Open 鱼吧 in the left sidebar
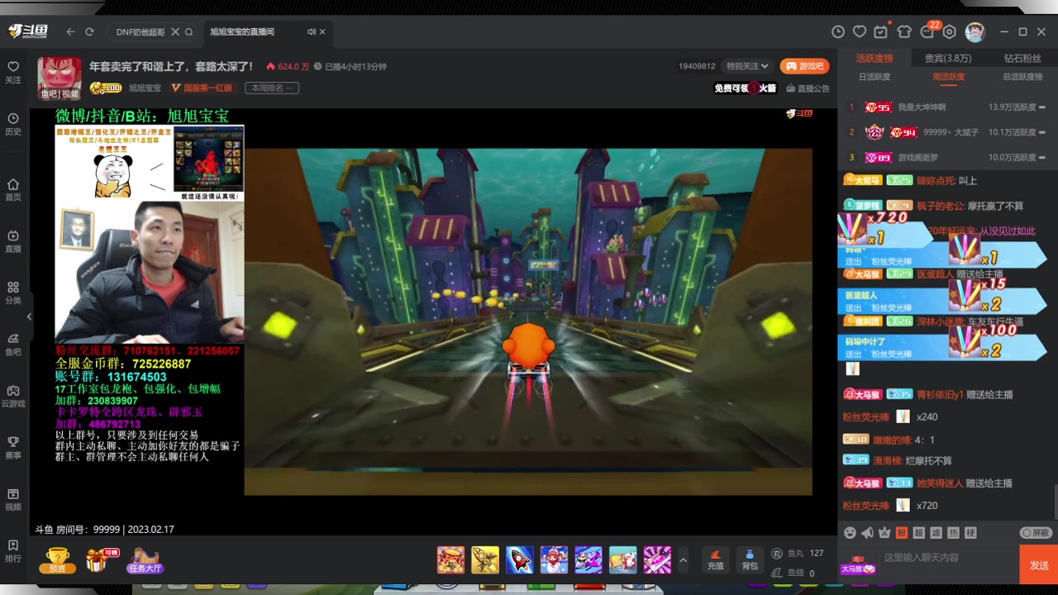 pos(13,344)
